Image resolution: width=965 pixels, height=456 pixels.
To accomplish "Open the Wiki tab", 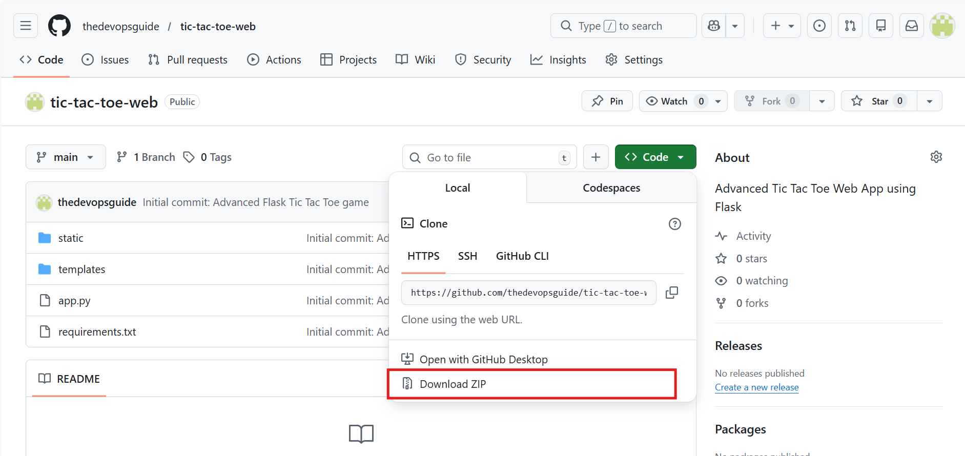I will [x=416, y=60].
